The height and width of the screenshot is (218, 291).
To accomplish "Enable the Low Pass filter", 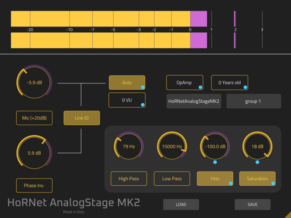I will [172, 178].
